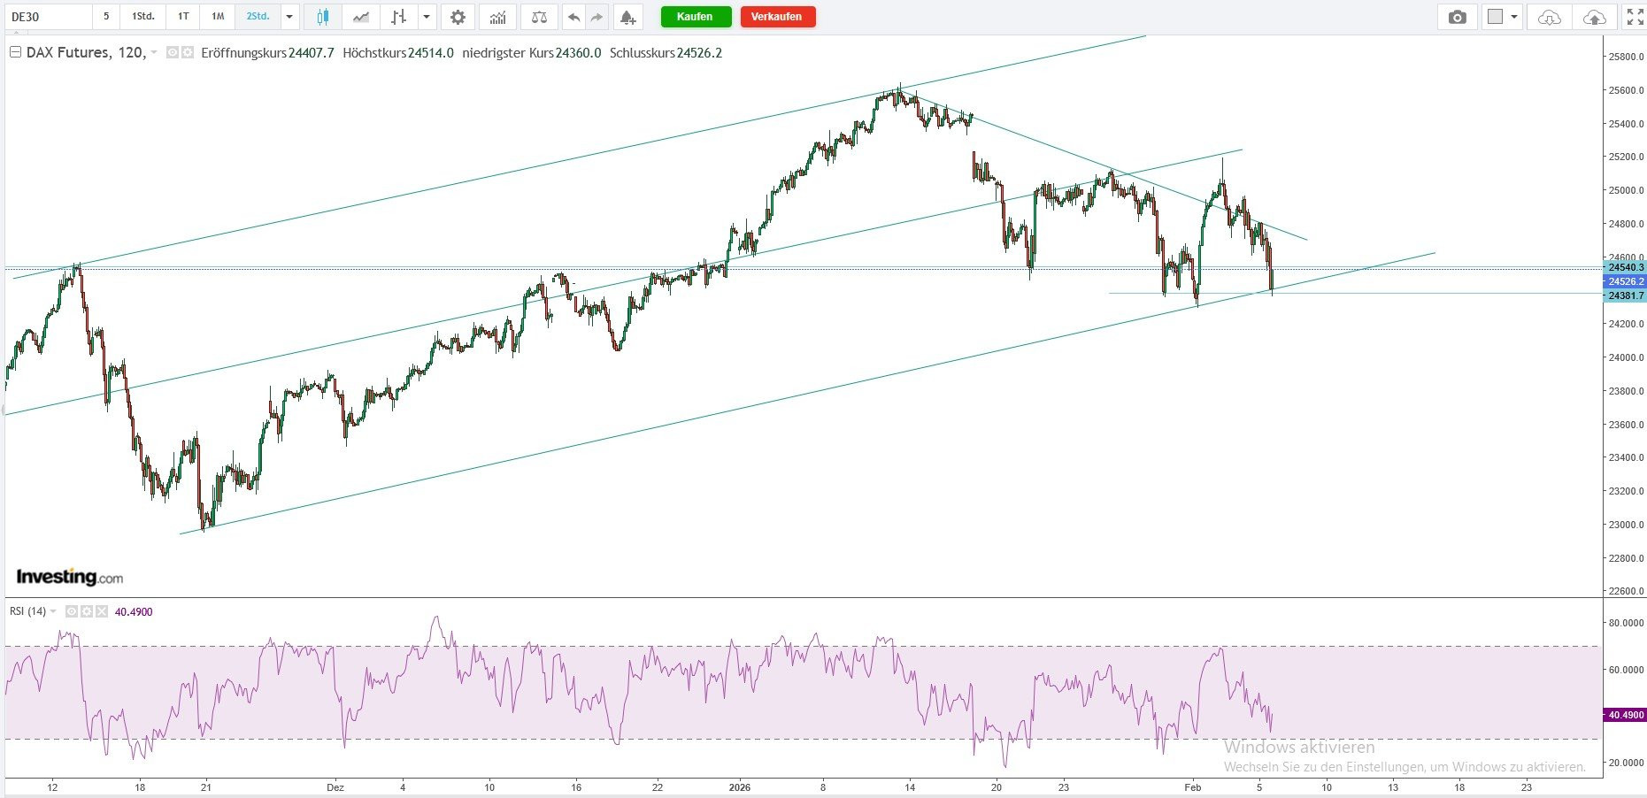
Task: Switch to the area chart style icon
Action: pyautogui.click(x=361, y=17)
